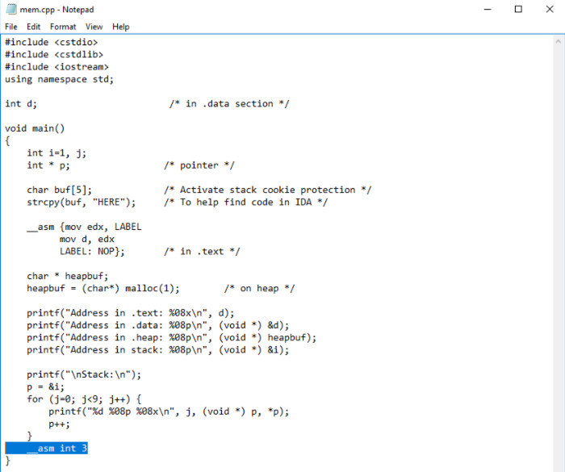Viewport: 565px width, 472px height.
Task: Open the View menu
Action: pyautogui.click(x=94, y=27)
